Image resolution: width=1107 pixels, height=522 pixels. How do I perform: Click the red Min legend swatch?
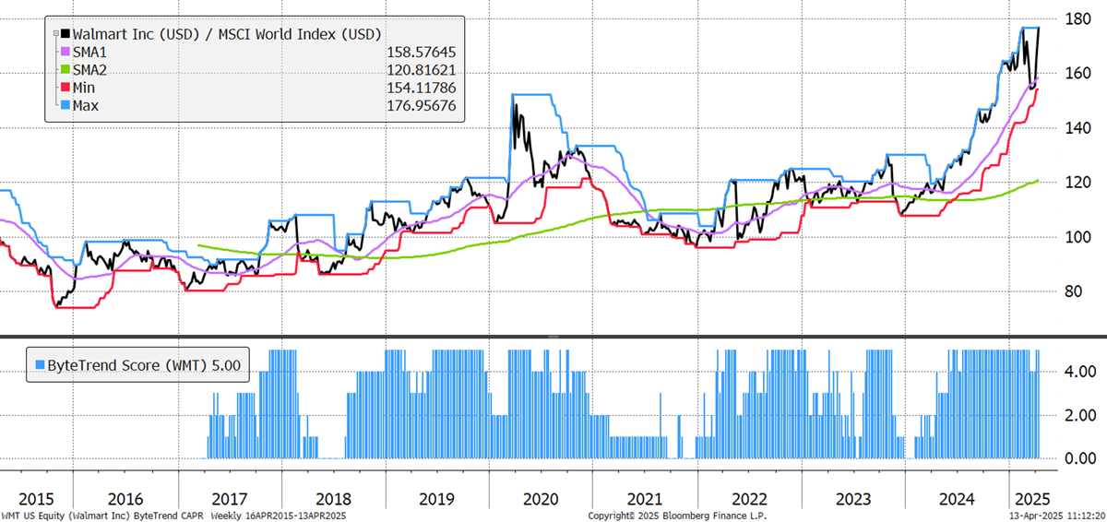(x=65, y=89)
